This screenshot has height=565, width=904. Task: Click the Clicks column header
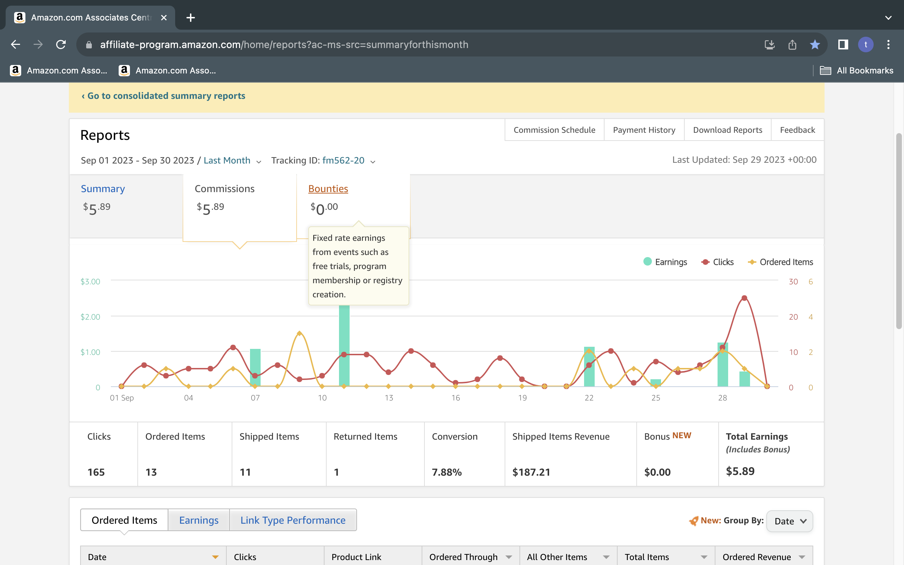click(275, 556)
